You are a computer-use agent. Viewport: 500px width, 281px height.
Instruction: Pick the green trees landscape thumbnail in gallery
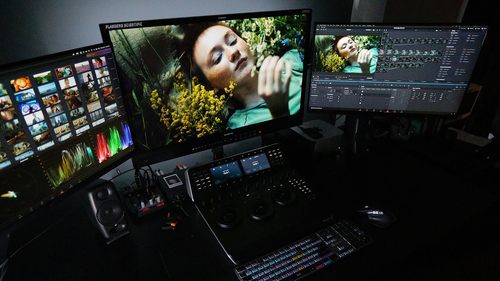(x=43, y=77)
